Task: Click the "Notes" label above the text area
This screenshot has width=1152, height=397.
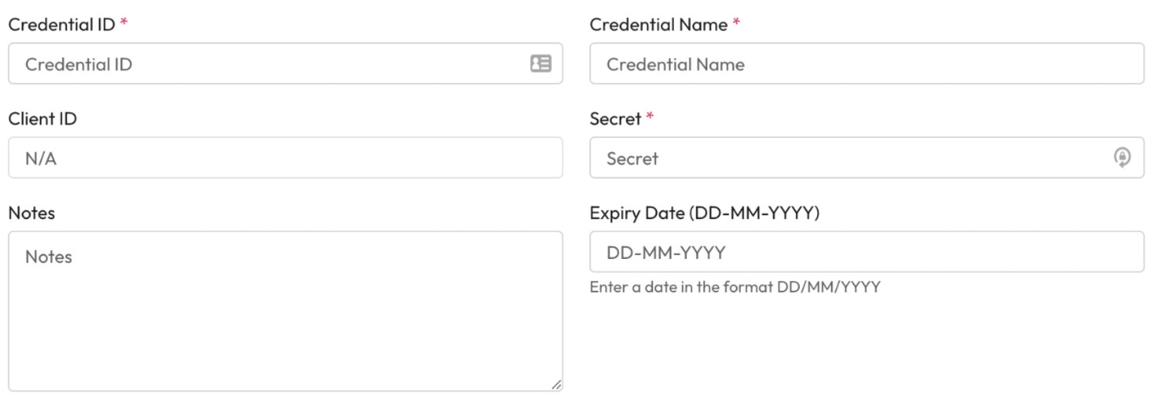Action: tap(32, 212)
